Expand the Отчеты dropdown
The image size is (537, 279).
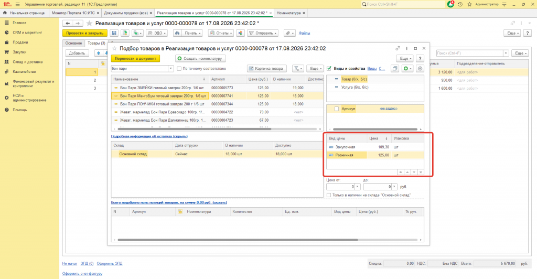pos(221,33)
